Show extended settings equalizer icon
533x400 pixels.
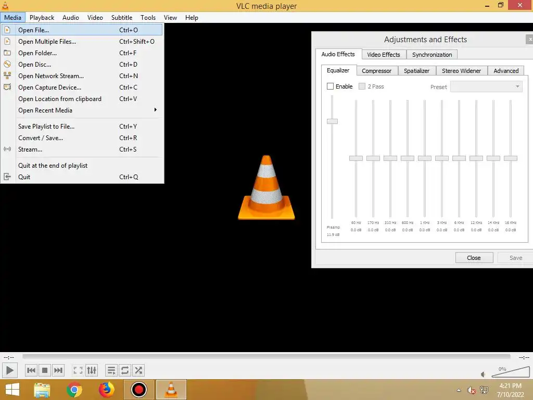tap(92, 370)
